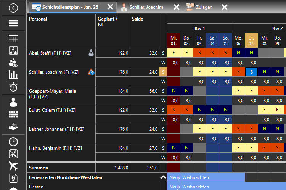
Task: Open the tools wrench icon in sidebar
Action: (x=13, y=154)
